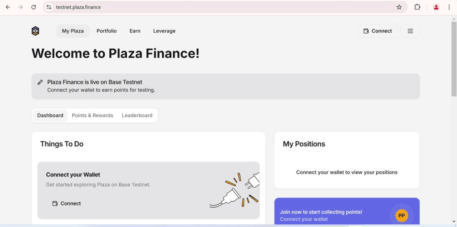Click Connect in Connect your Wallet card
This screenshot has height=227, width=457.
[x=66, y=203]
